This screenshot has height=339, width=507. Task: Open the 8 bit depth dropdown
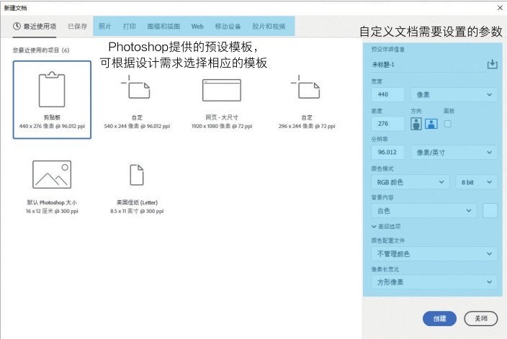click(x=476, y=182)
